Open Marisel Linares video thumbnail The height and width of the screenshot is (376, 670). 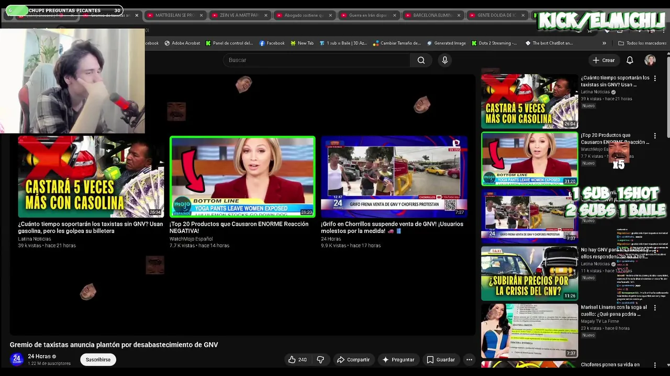530,331
